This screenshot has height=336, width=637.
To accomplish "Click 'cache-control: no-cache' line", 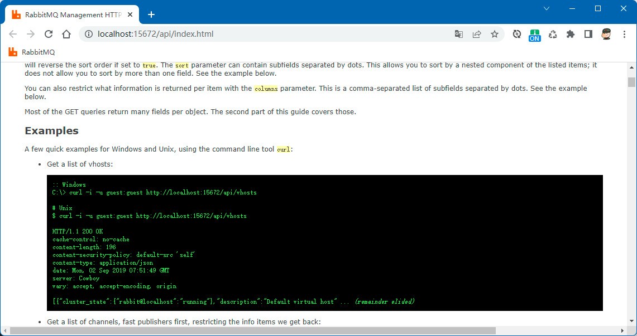I will click(91, 239).
